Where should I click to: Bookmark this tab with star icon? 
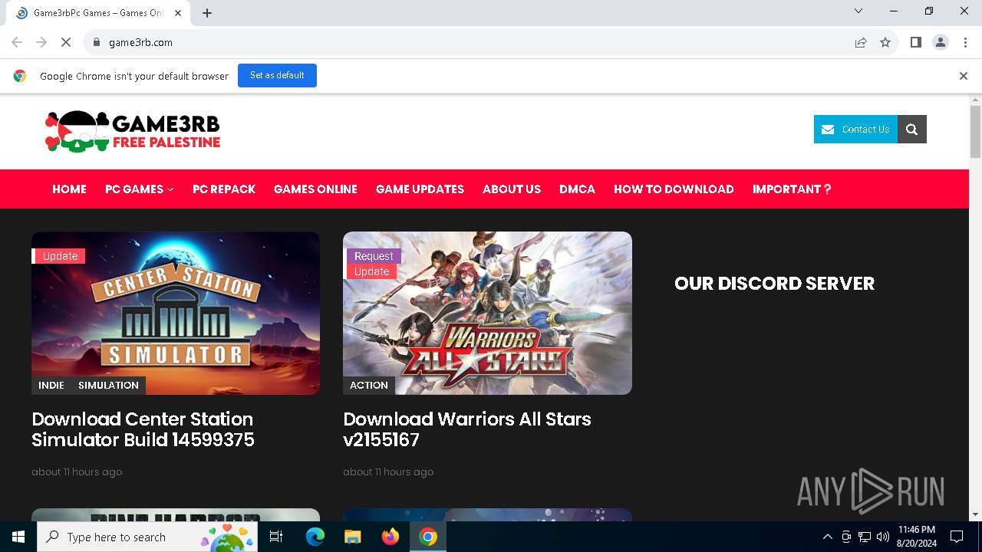pyautogui.click(x=885, y=42)
